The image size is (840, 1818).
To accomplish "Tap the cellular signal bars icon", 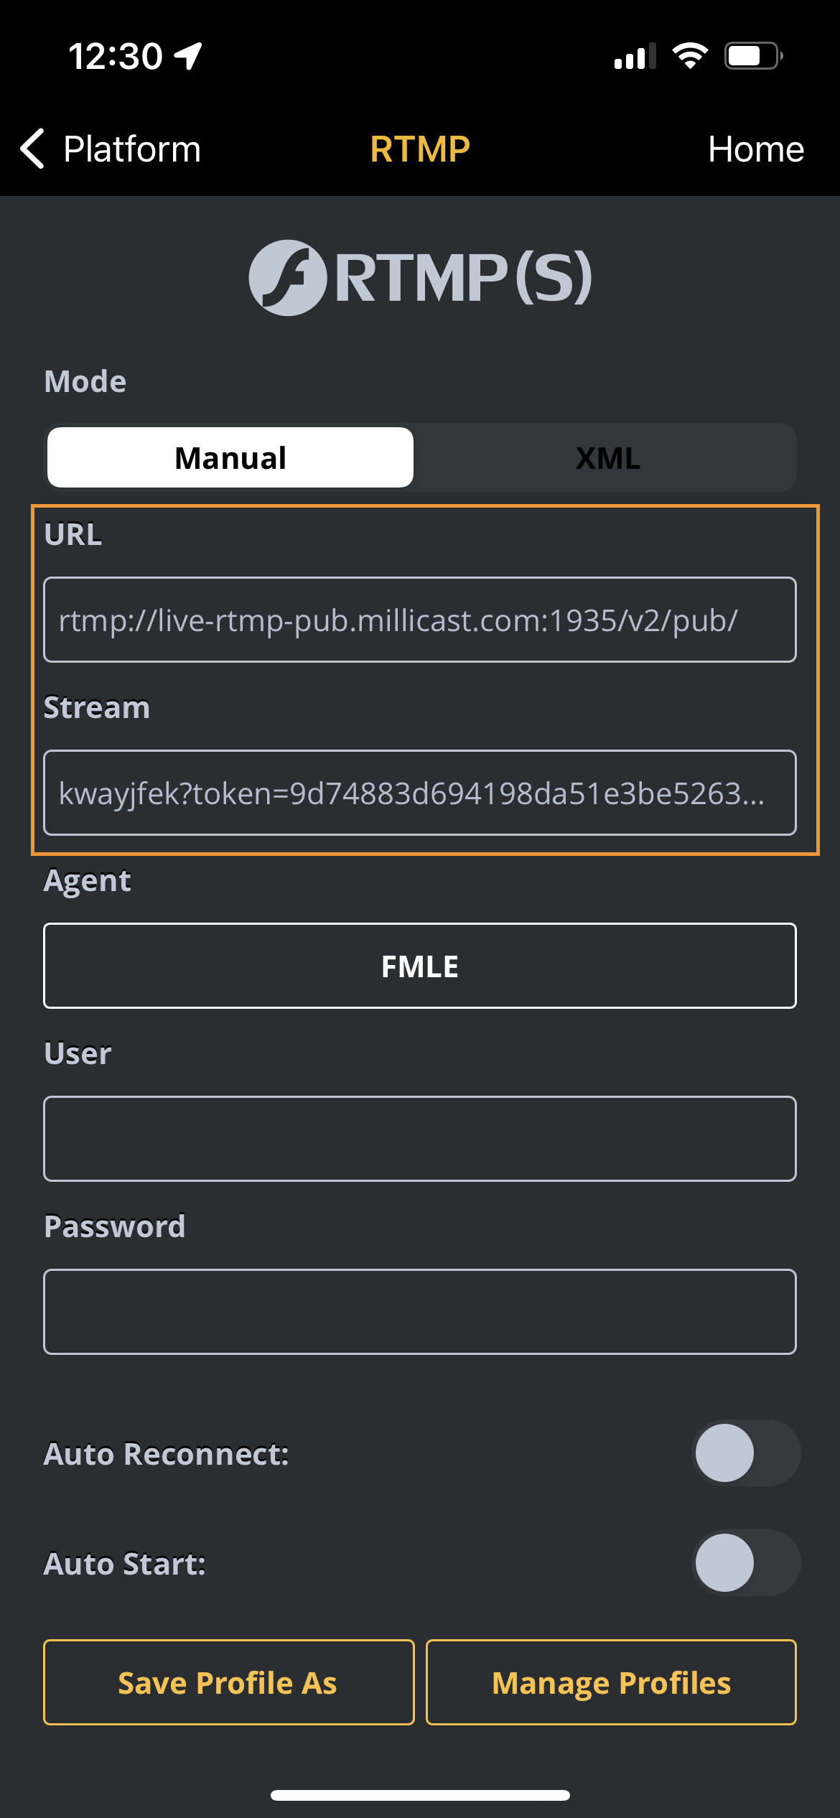I will pyautogui.click(x=635, y=56).
